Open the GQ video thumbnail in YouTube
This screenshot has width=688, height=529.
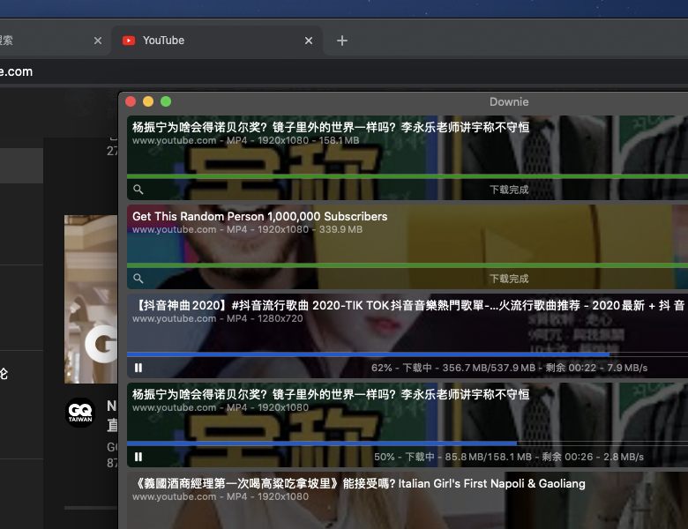tap(91, 299)
